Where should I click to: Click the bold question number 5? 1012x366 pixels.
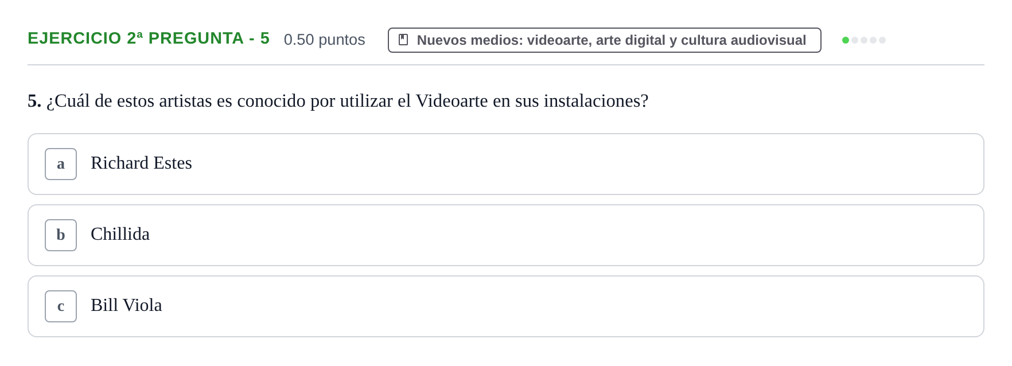(x=34, y=101)
